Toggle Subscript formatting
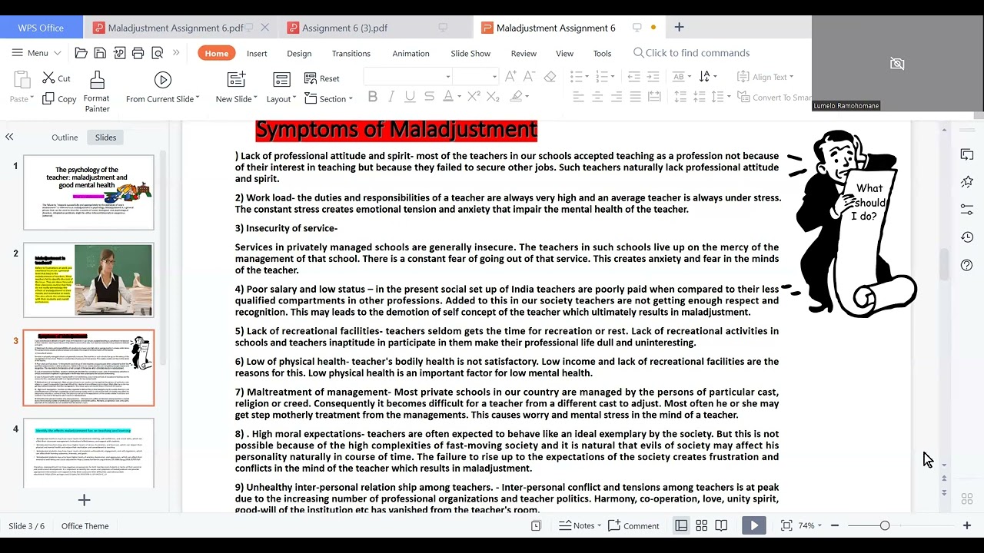The height and width of the screenshot is (553, 984). 493,97
